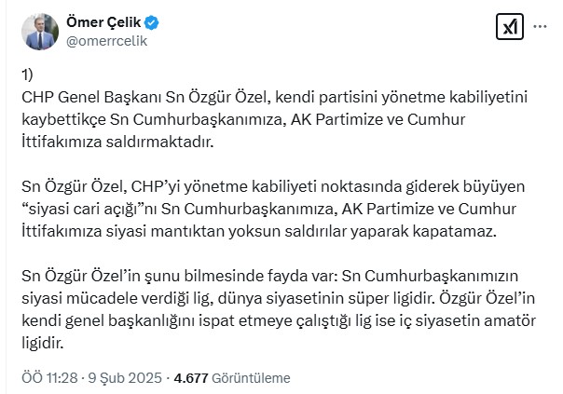This screenshot has height=394, width=563.
Task: Click the final word "ligidir." of the tweet
Action: point(42,343)
